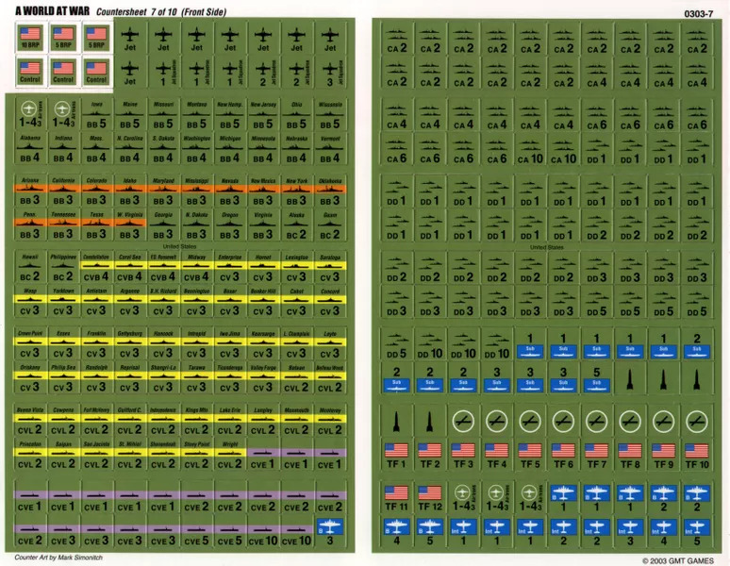Viewport: 730px width, 566px height.
Task: Select the Enterprise CV 3 carrier counter
Action: pyautogui.click(x=228, y=270)
